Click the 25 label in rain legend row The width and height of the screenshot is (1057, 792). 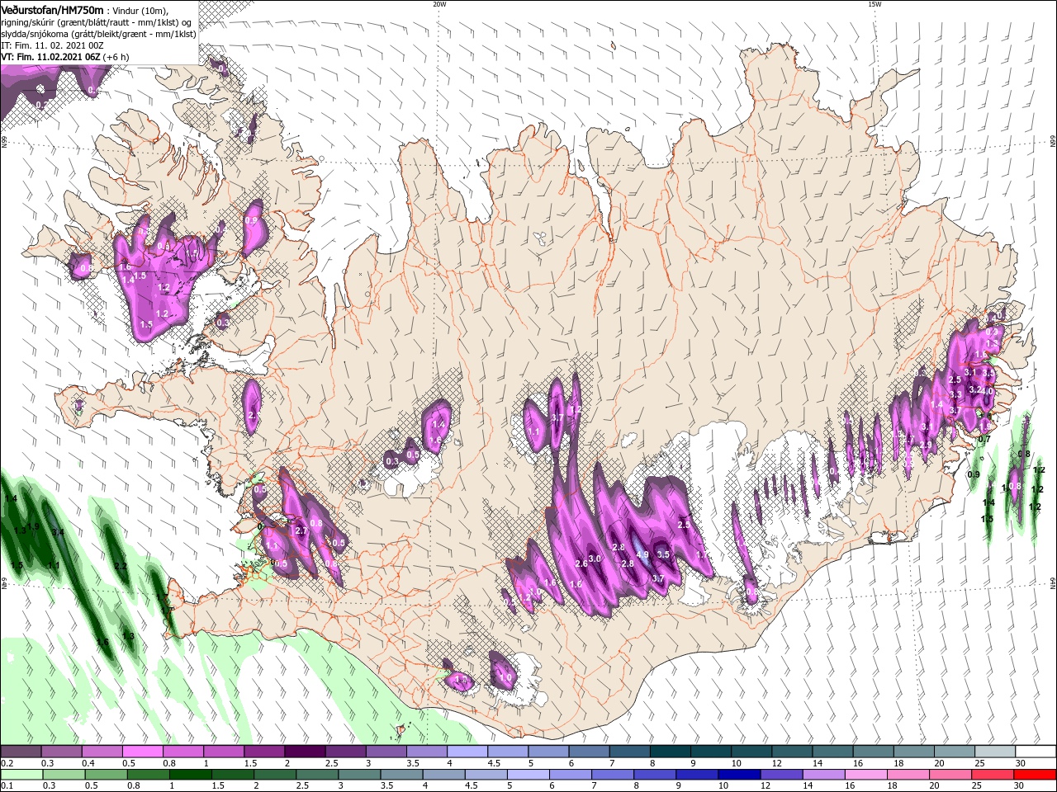977,785
